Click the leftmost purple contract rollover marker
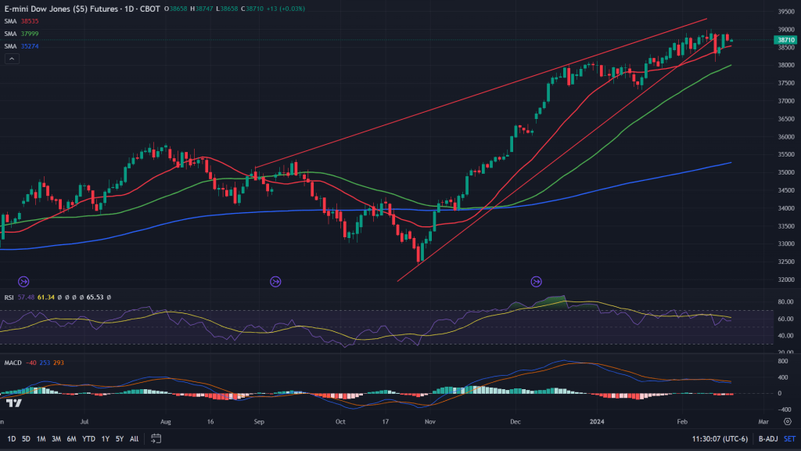 pos(23,281)
